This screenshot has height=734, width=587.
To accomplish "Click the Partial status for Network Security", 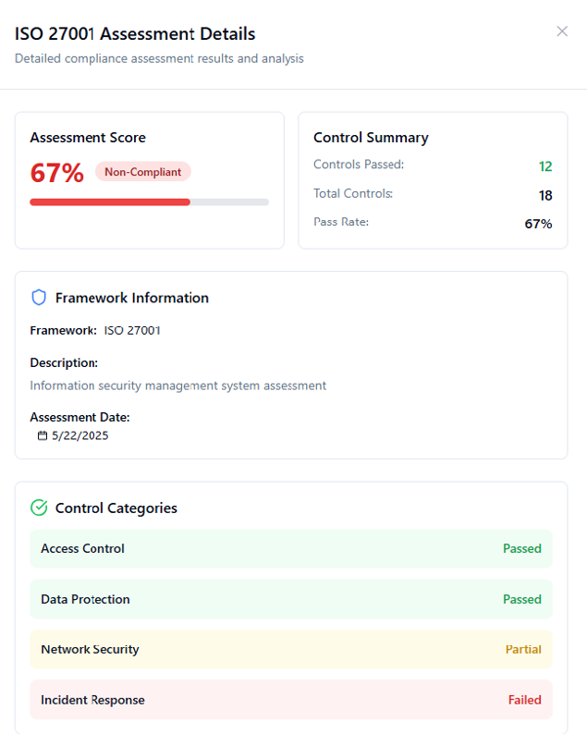I will (x=523, y=649).
